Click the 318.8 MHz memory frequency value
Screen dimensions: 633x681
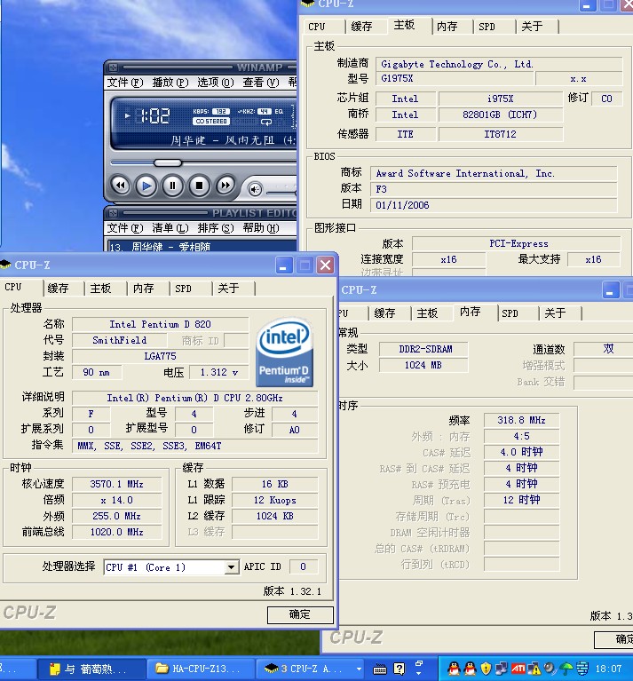[x=521, y=420]
